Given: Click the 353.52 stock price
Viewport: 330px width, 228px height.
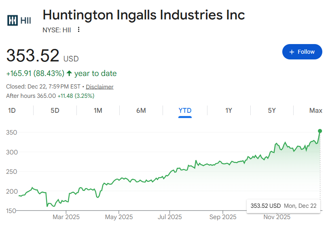Looking at the screenshot, I should (33, 55).
